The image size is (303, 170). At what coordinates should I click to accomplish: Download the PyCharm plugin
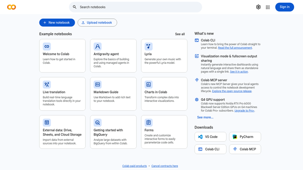(245, 137)
